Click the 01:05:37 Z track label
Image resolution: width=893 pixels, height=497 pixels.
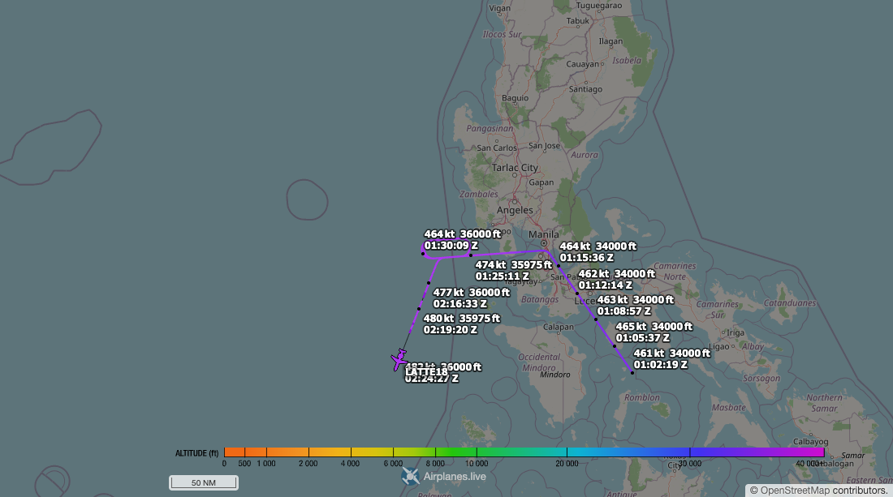642,338
